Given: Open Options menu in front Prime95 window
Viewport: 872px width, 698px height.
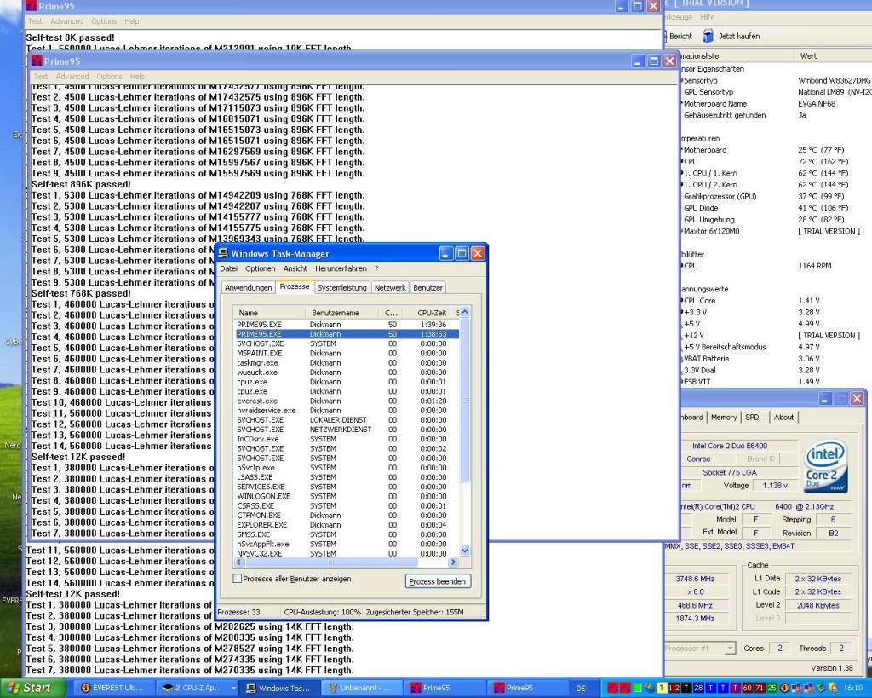Looking at the screenshot, I should [109, 76].
